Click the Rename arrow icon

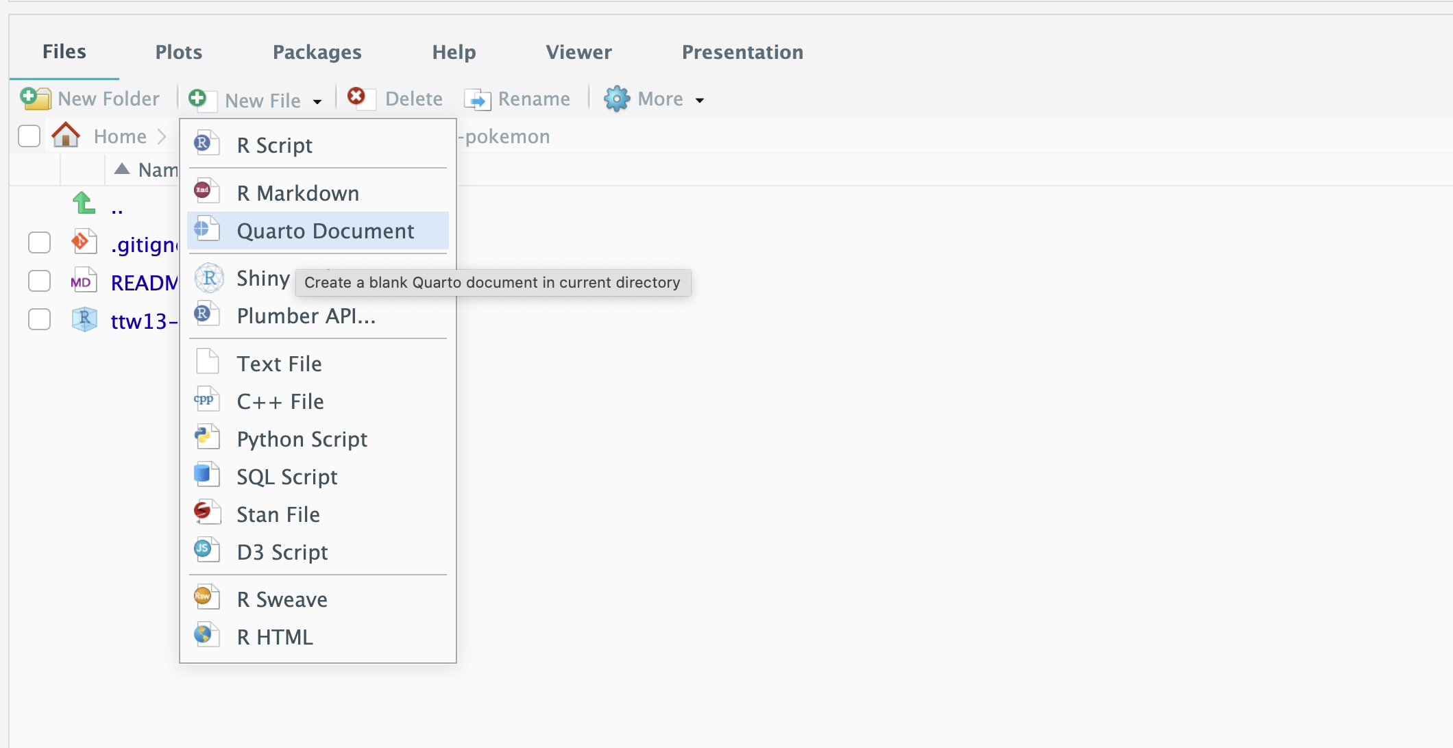pyautogui.click(x=477, y=100)
